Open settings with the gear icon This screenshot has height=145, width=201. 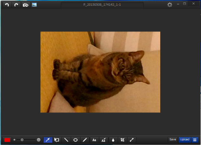[170, 5]
